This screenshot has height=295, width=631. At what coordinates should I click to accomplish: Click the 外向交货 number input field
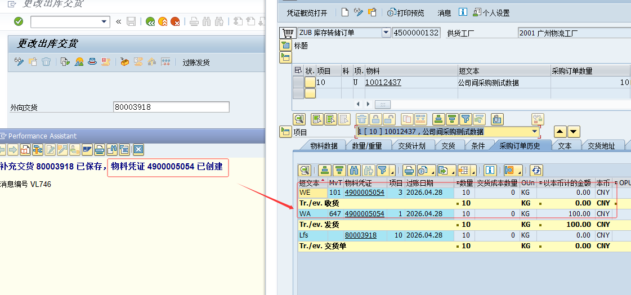[171, 107]
